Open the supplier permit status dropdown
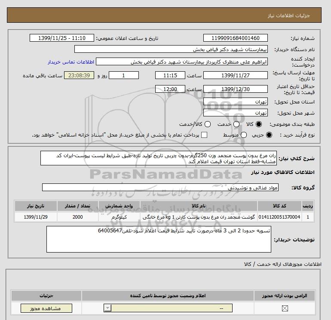 (168, 308)
